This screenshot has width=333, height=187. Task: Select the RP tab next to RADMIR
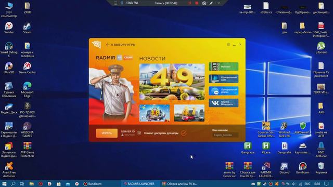point(120,58)
